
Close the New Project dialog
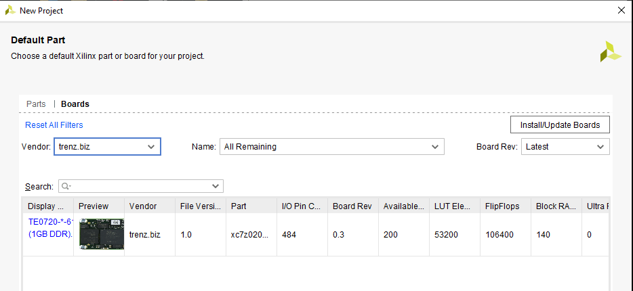click(621, 10)
